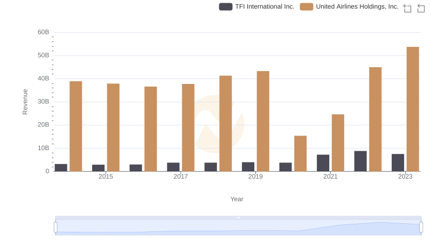Click the top grip of the data zoom slider
Screen dimensions: 431x248
tap(238, 217)
